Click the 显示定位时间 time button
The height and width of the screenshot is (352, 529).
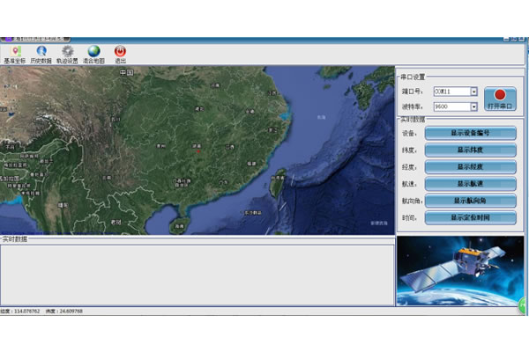pyautogui.click(x=471, y=217)
